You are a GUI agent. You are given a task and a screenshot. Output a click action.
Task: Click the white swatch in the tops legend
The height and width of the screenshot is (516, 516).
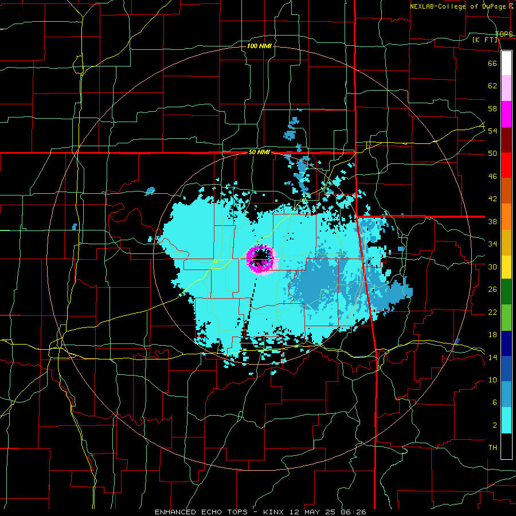coord(506,63)
